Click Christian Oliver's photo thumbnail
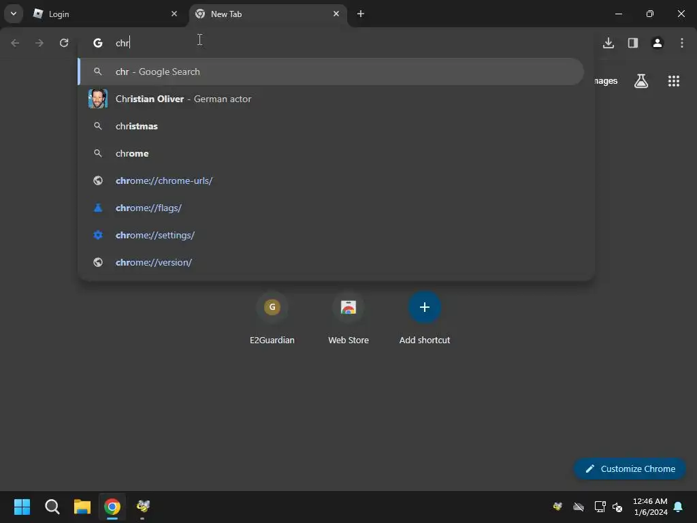 98,99
